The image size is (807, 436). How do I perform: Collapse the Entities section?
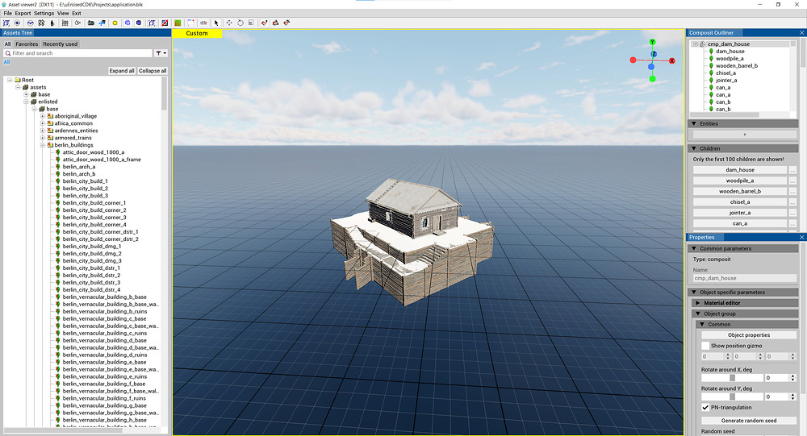tap(694, 123)
